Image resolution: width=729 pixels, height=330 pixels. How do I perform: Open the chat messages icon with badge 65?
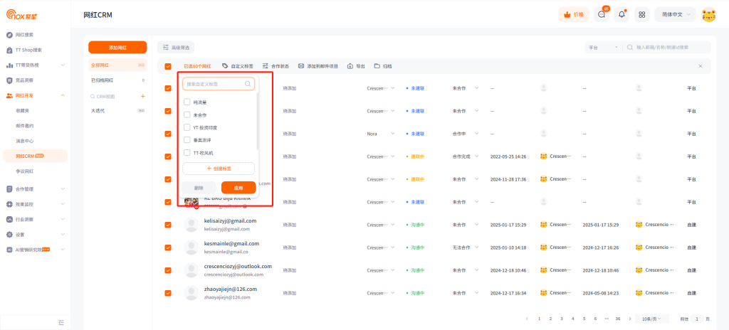tap(602, 14)
